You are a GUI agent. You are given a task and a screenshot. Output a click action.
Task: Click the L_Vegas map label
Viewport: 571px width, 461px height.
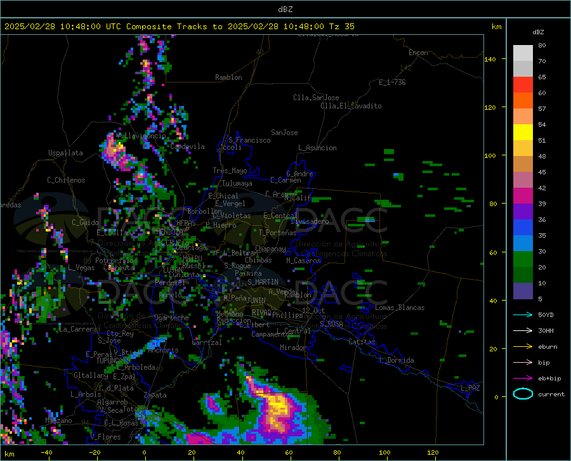(81, 268)
